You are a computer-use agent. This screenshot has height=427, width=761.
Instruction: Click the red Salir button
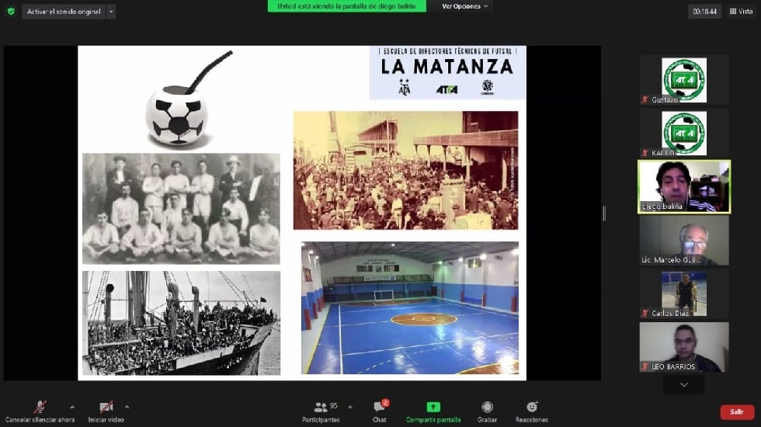point(736,412)
